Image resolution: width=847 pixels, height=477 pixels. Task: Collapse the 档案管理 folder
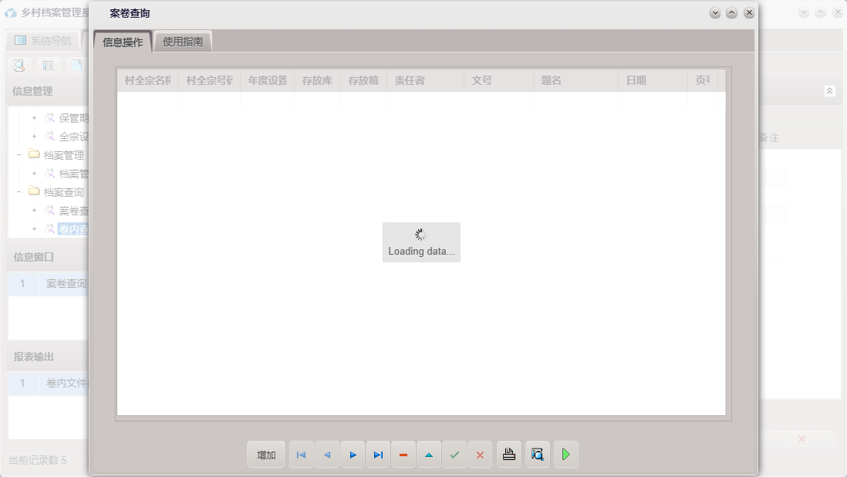point(19,155)
